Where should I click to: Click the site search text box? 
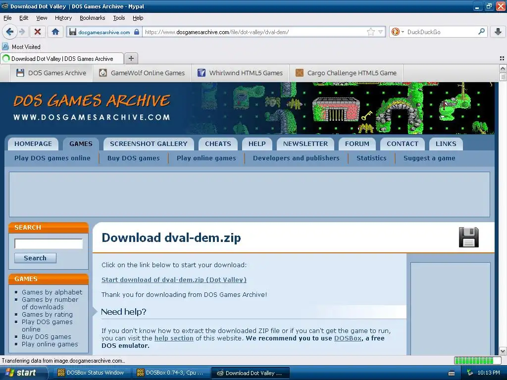click(x=49, y=243)
